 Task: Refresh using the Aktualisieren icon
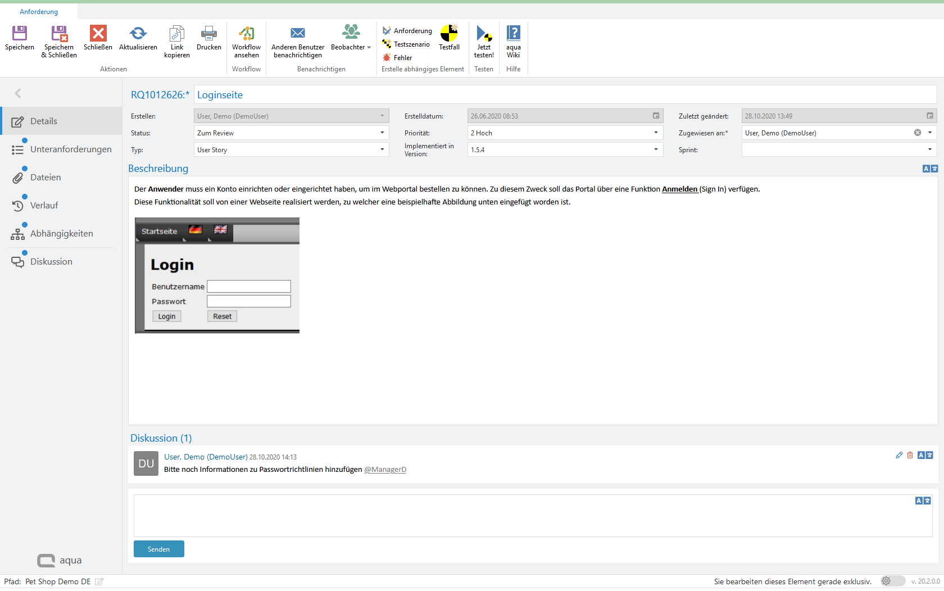[138, 34]
